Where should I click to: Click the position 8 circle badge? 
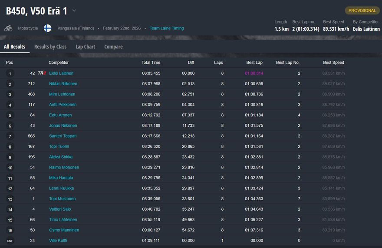(x=10, y=147)
